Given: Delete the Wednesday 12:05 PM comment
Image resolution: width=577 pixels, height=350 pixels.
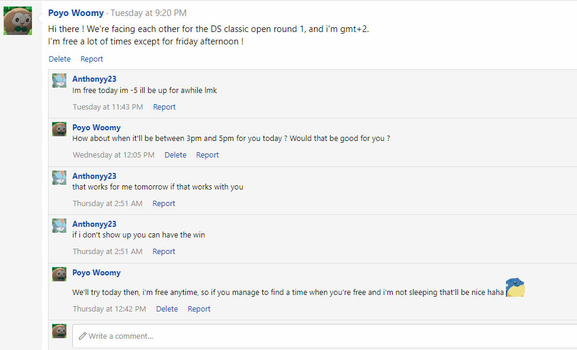Looking at the screenshot, I should point(175,155).
